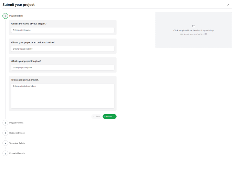Click the cloud upload icon
Image resolution: width=234 pixels, height=172 pixels.
[x=193, y=26]
